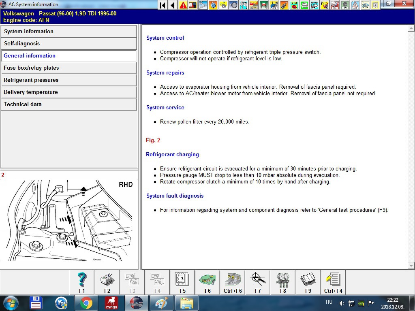Open Fuse box/relay plates section
415x311 pixels.
[69, 68]
